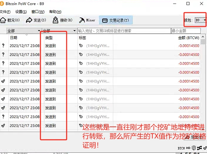The width and height of the screenshot is (207, 154).
Task: Click the house icon for overview
Action: coord(3,20)
